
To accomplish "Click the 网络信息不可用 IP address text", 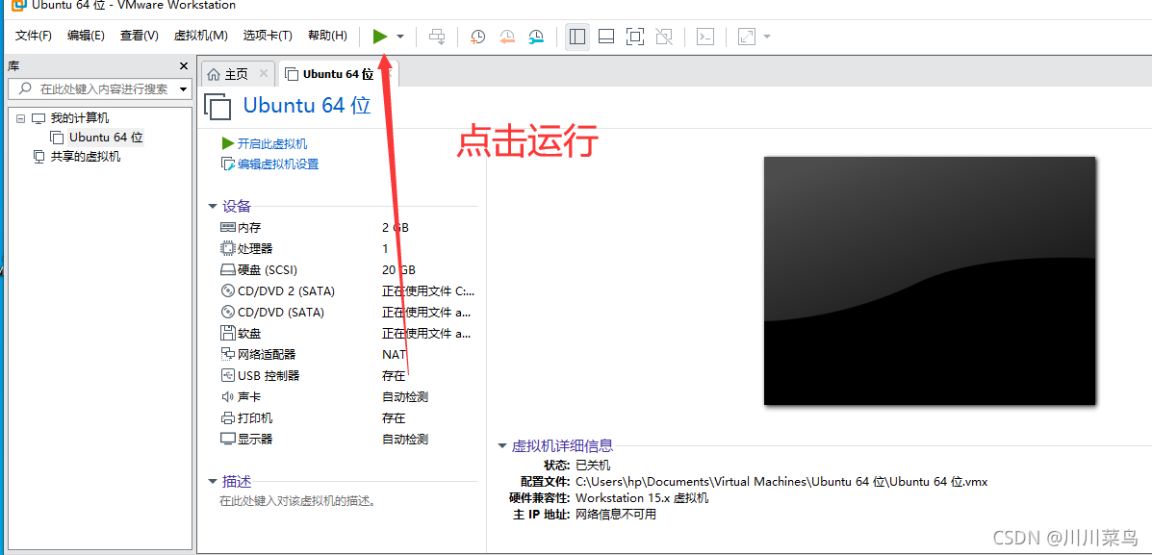I will click(x=616, y=514).
